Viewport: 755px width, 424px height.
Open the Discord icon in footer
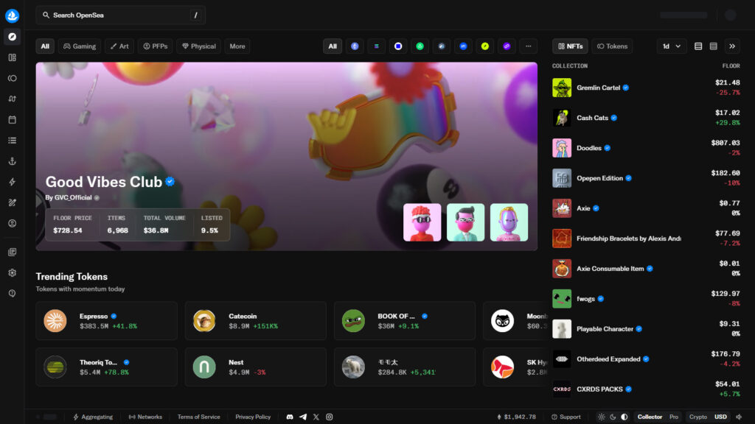(x=290, y=417)
